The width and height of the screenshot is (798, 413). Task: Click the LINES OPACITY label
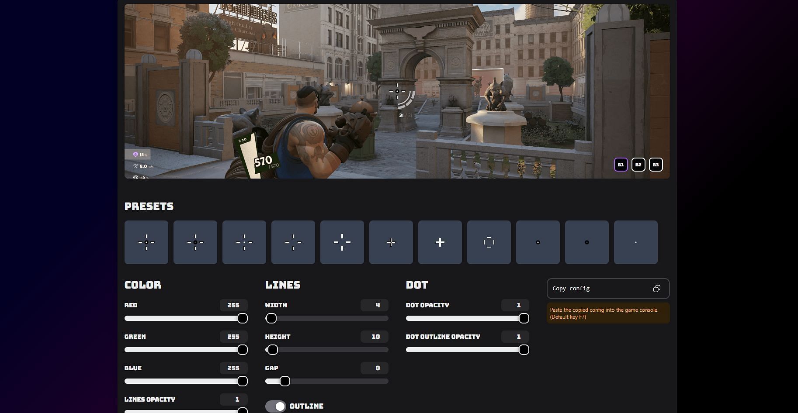pyautogui.click(x=150, y=399)
